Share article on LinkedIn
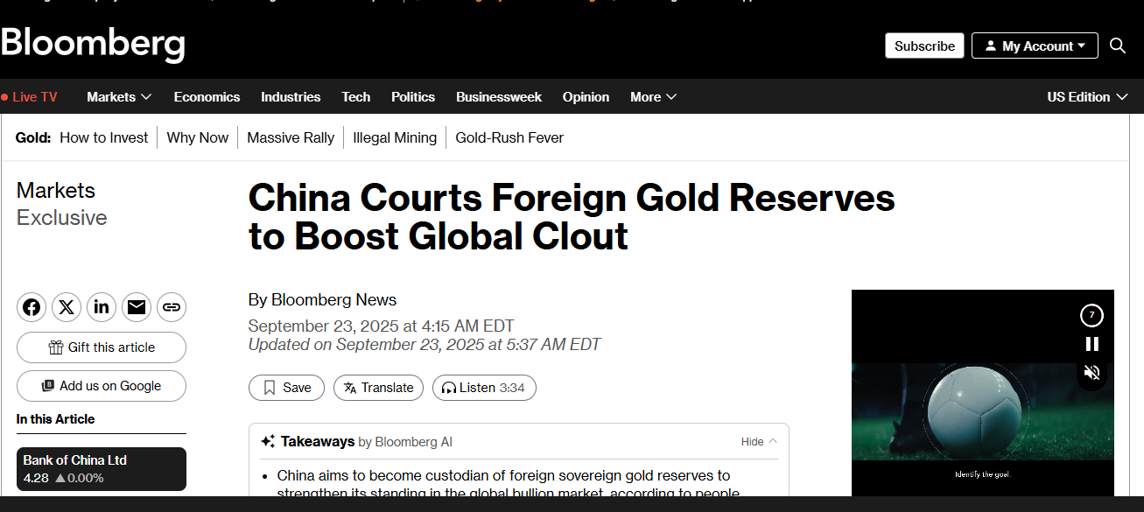 102,307
